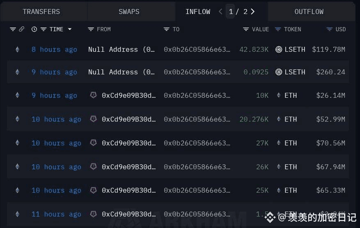Screen dimensions: 360x228
Task: Open the FROM column filter
Action: click(x=91, y=29)
